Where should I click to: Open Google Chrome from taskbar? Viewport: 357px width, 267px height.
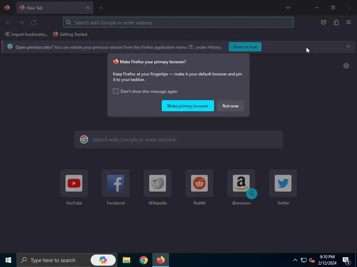143,260
